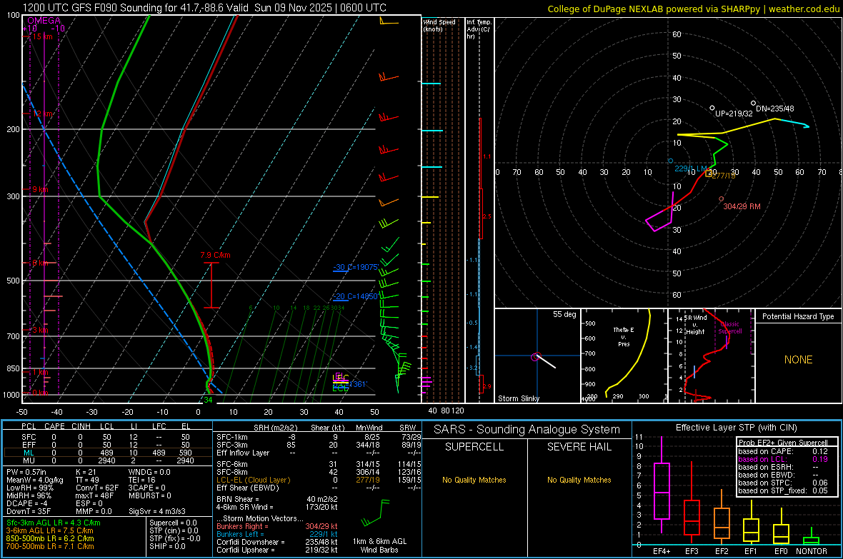Click 'No Quality Matches' under SEVERE HAIL
The image size is (843, 559).
pos(579,480)
